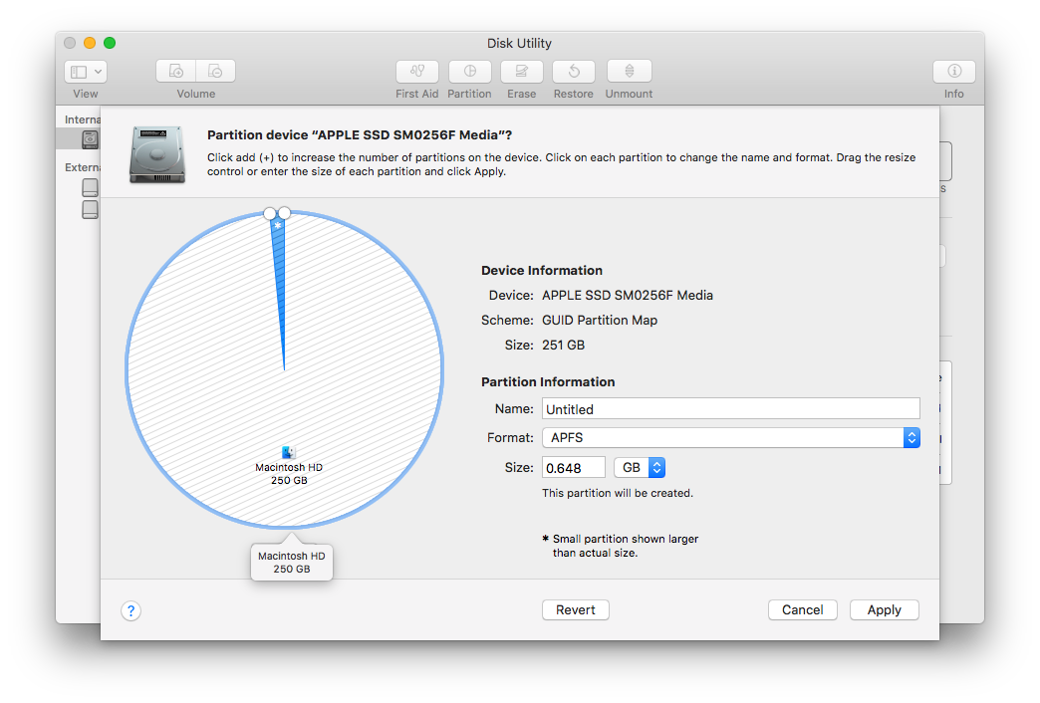Click the APPLE SSD SM0256F Media device value
Viewport: 1040px width, 703px height.
(628, 295)
